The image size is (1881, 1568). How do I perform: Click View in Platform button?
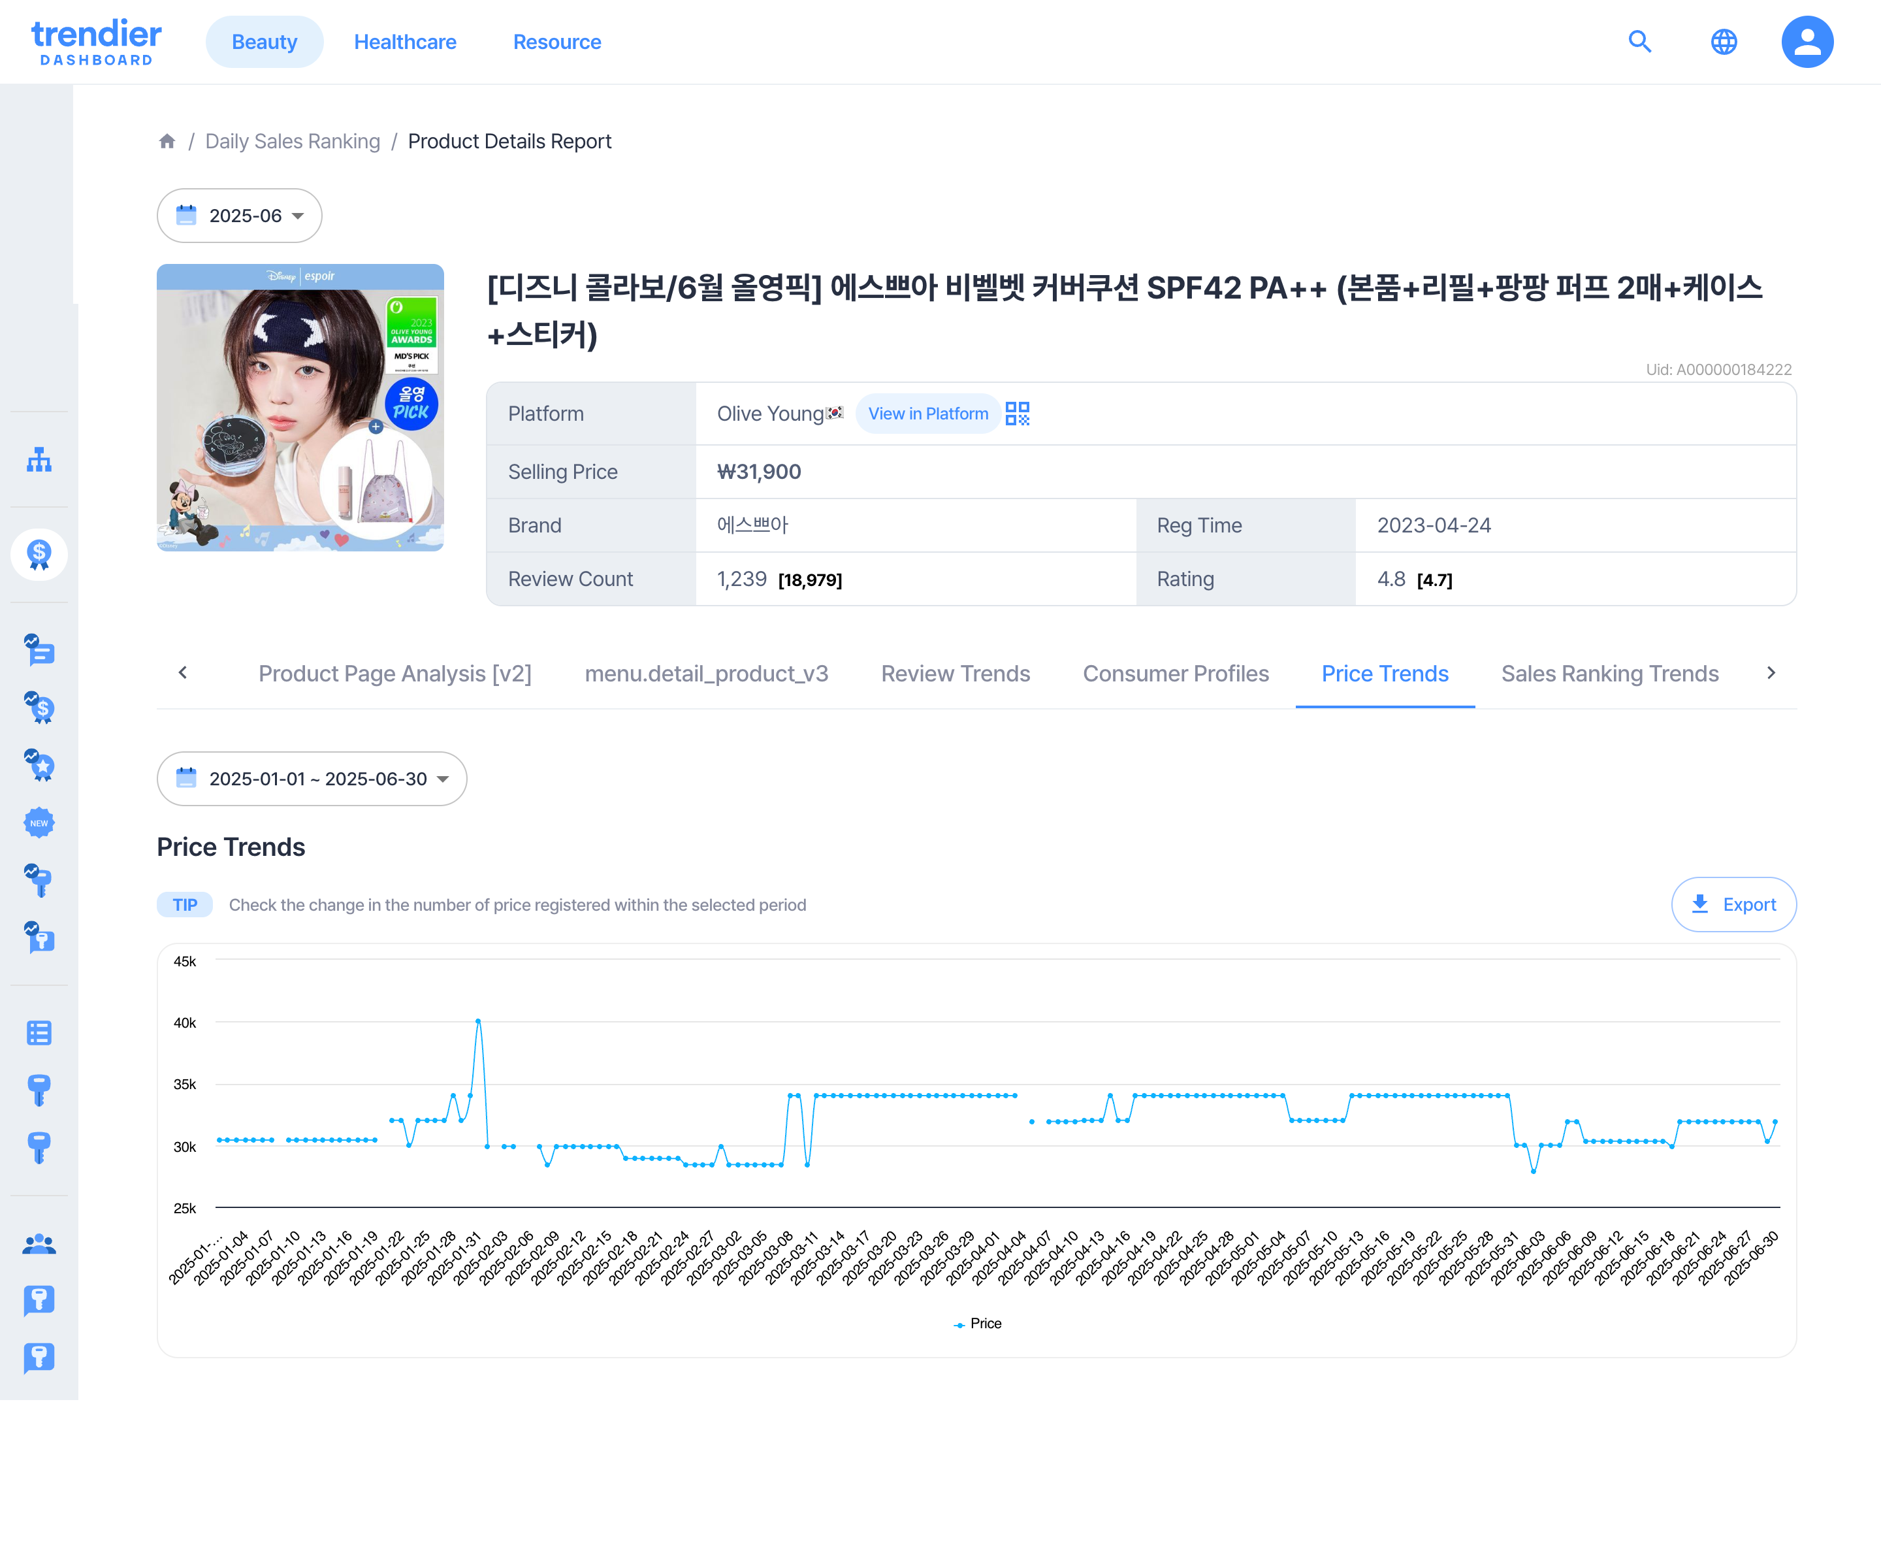pos(928,413)
